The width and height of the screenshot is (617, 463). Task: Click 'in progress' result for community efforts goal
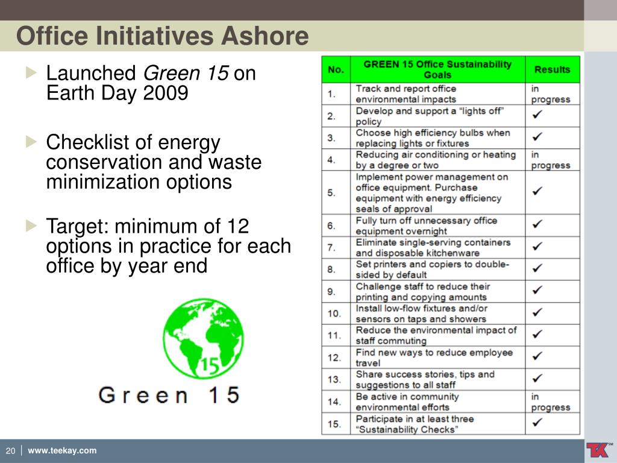[x=551, y=402]
